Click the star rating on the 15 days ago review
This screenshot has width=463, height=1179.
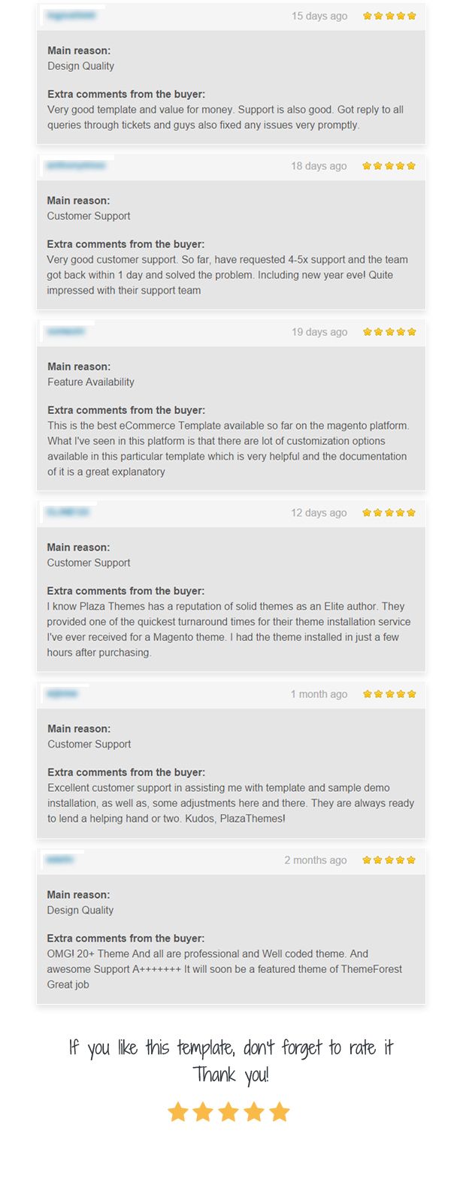point(389,16)
